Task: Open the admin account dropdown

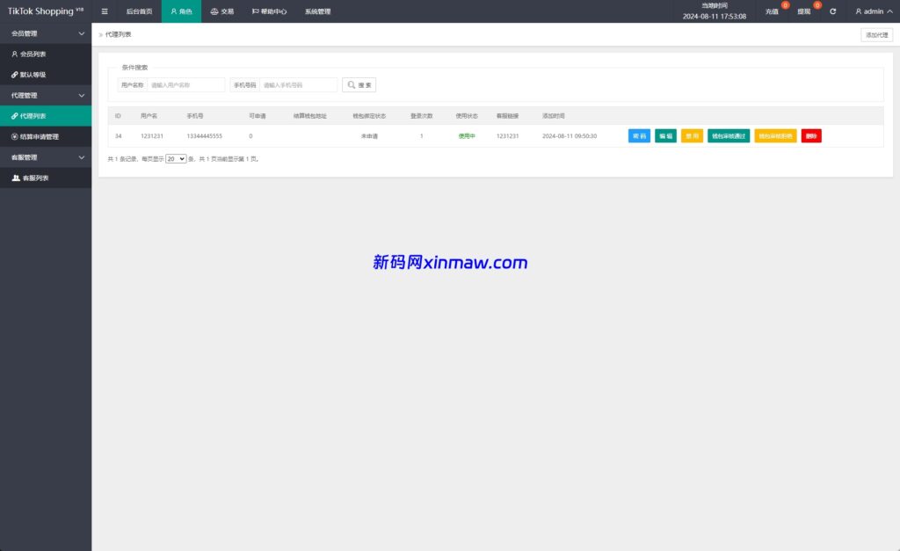Action: pos(871,11)
